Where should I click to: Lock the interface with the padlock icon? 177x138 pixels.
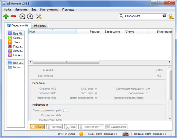(171, 16)
